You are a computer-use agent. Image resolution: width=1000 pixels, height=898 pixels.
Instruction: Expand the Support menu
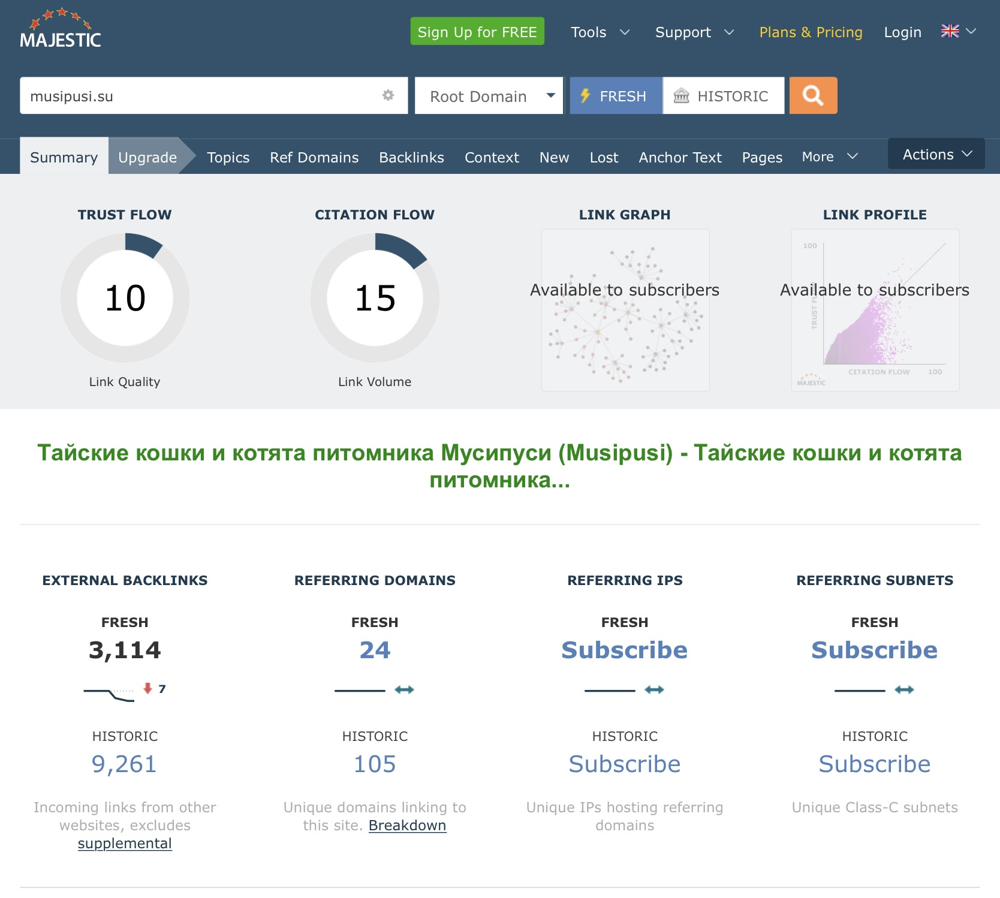[x=694, y=32]
